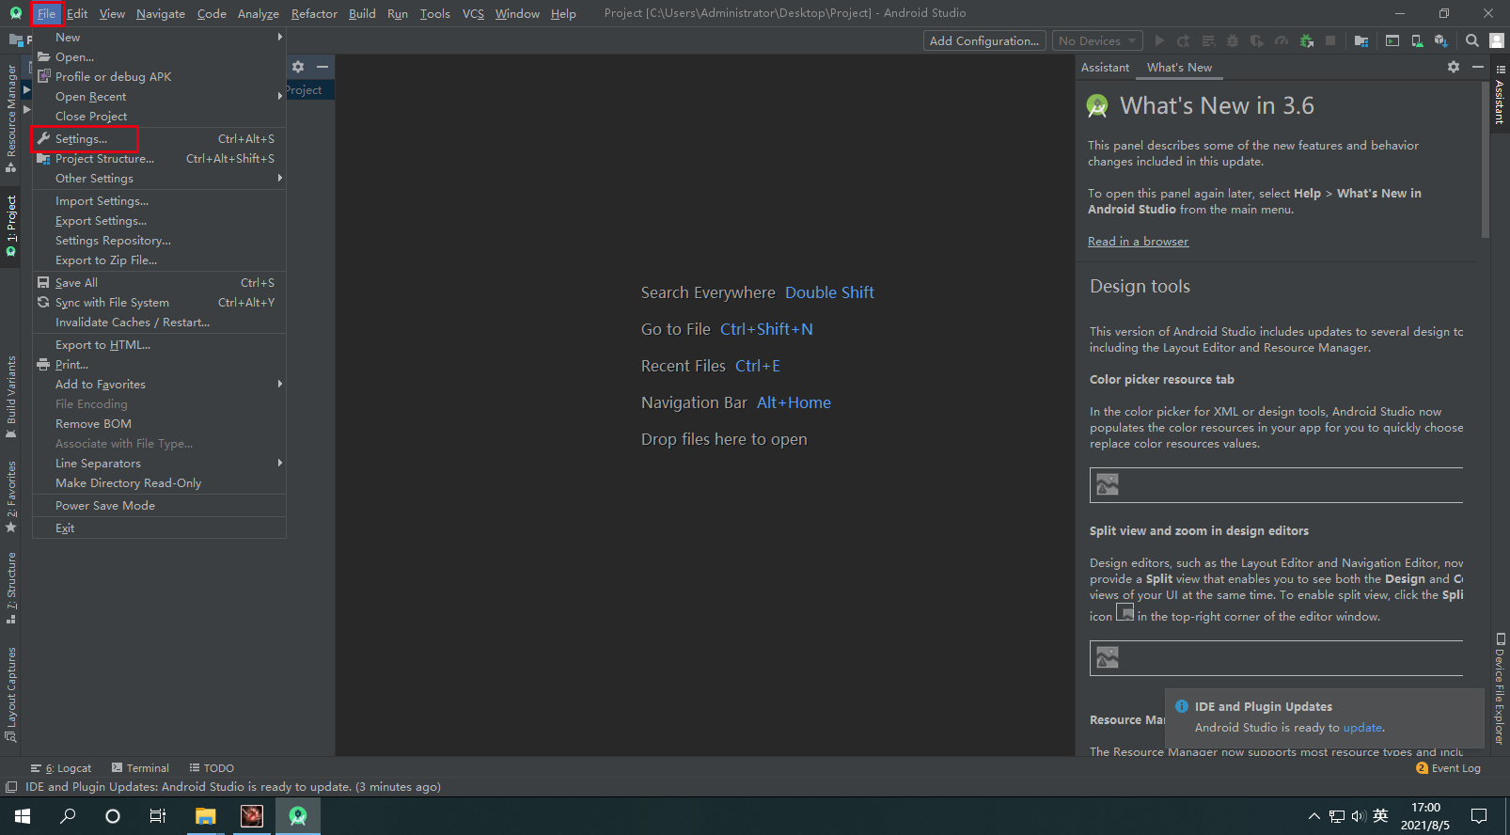Switch to the Assistant tab
1510x835 pixels.
(x=1105, y=68)
